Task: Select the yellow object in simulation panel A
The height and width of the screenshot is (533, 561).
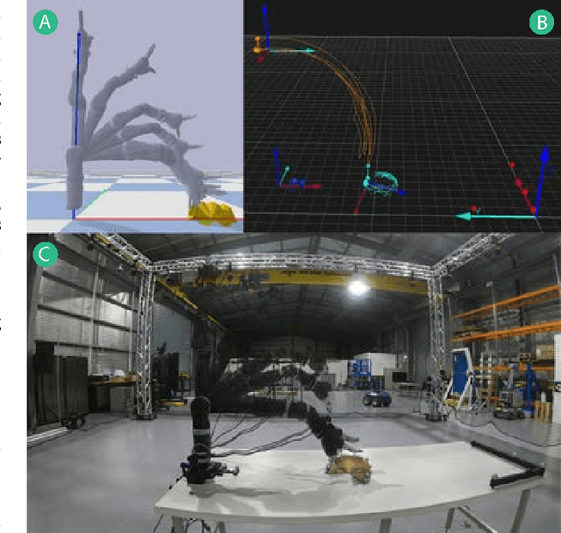Action: point(212,214)
